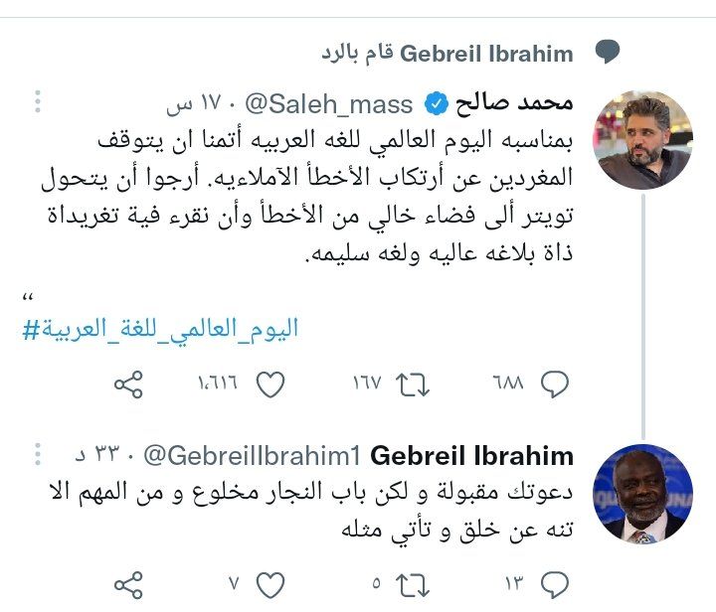Click the speech bubble icon in the reply header
This screenshot has width=716, height=612.
(x=608, y=53)
